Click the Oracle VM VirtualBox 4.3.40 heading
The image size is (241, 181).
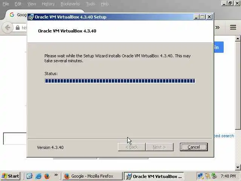(x=67, y=31)
